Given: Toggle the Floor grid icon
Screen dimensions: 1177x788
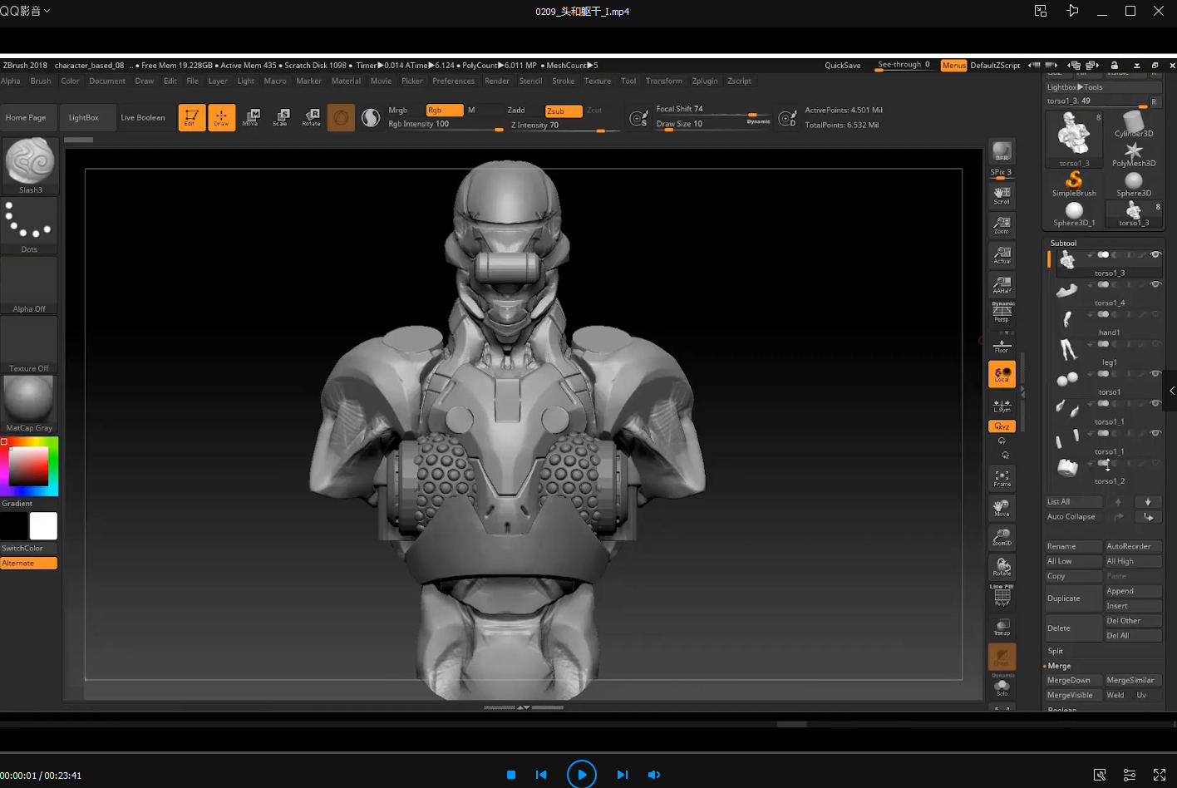Looking at the screenshot, I should coord(1002,345).
